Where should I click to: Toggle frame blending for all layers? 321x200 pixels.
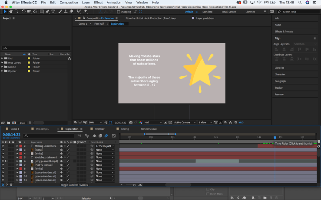point(100,136)
